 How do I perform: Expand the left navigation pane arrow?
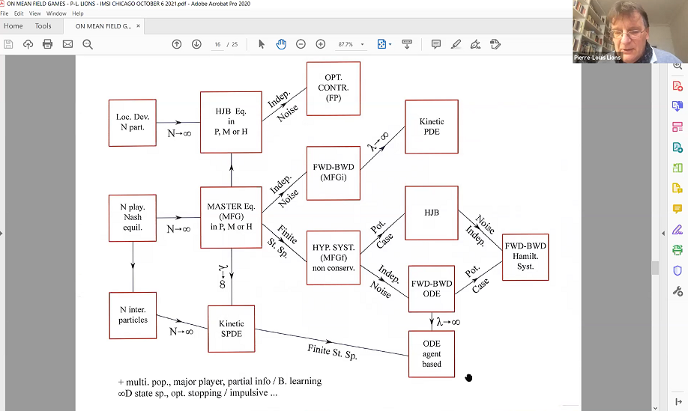coord(3,234)
